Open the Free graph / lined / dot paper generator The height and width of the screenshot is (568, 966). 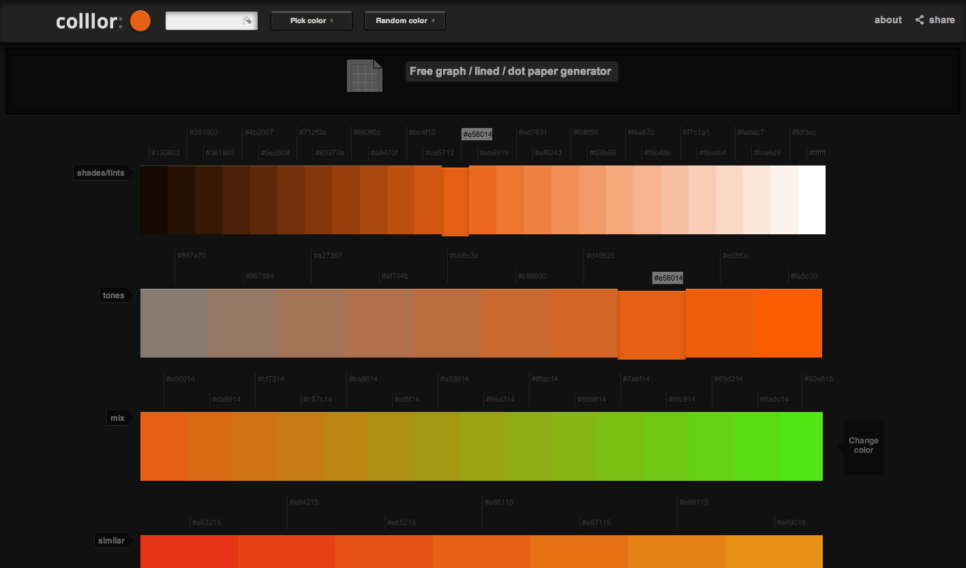click(511, 71)
